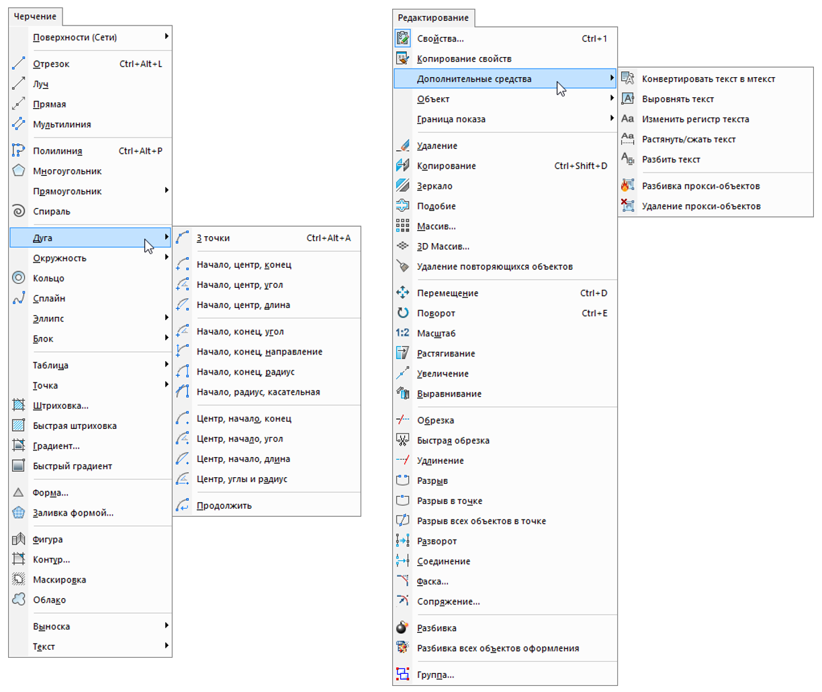Expand the Прямоугольник submenu
Image resolution: width=822 pixels, height=692 pixels.
[166, 191]
